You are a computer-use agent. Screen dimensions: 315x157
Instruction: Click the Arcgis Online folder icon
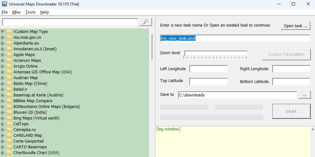[x=9, y=66]
